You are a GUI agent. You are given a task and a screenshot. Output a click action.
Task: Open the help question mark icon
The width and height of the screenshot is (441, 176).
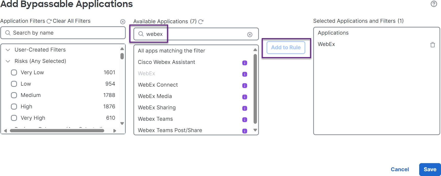click(x=434, y=4)
